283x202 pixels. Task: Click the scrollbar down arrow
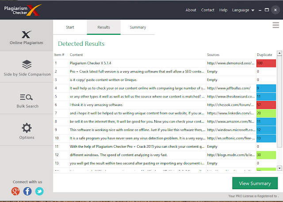point(279,168)
